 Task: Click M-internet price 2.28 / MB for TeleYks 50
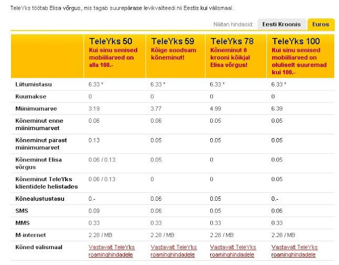[100, 235]
